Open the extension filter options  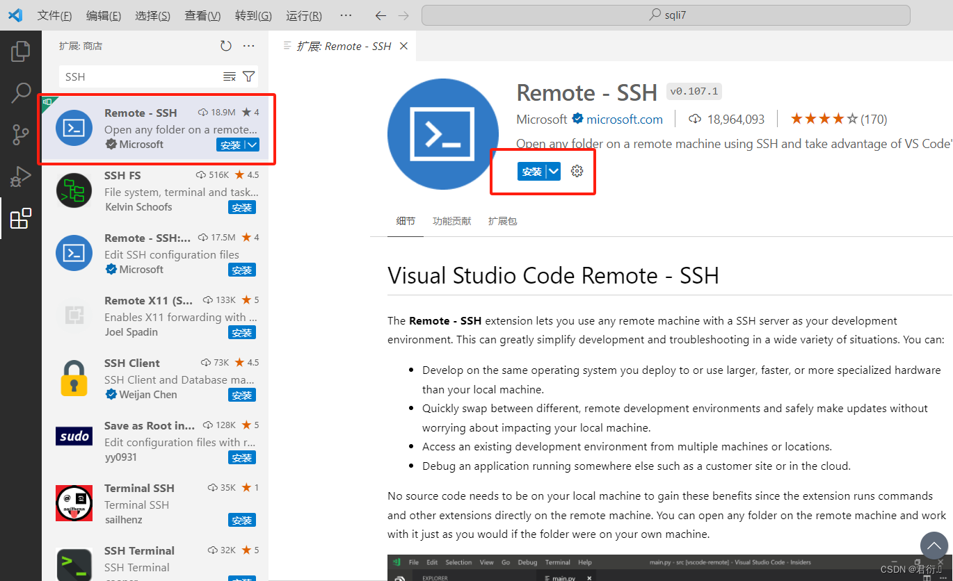click(248, 76)
